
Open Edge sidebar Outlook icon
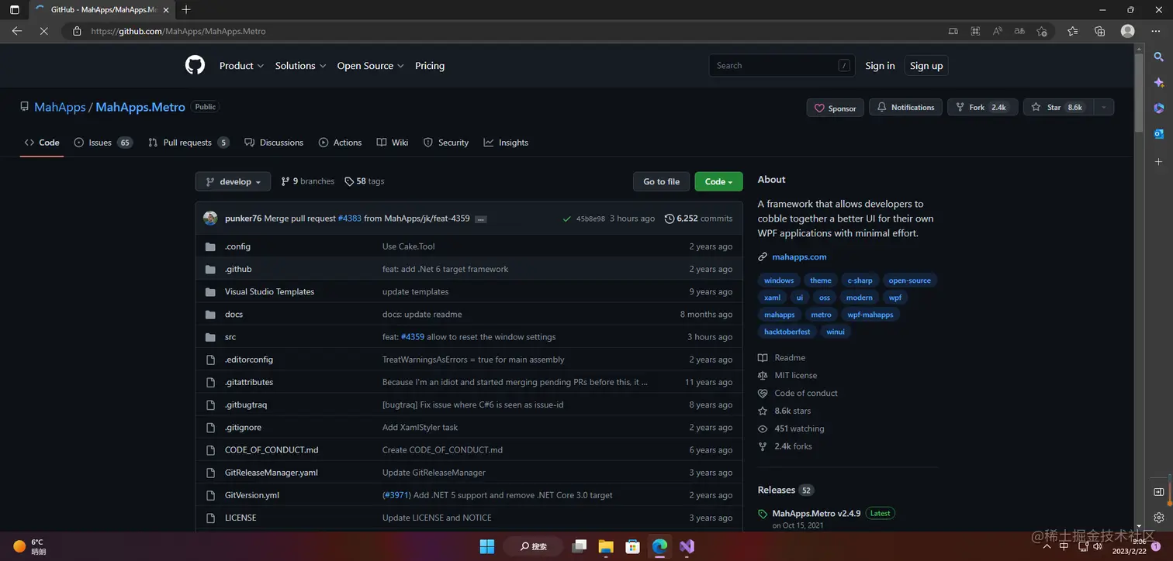(x=1159, y=133)
